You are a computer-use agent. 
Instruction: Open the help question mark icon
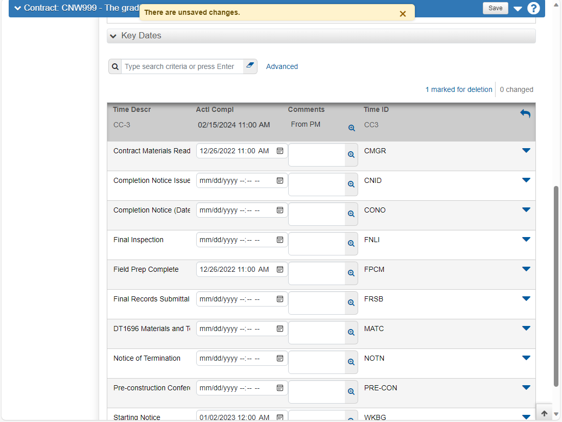(x=533, y=8)
